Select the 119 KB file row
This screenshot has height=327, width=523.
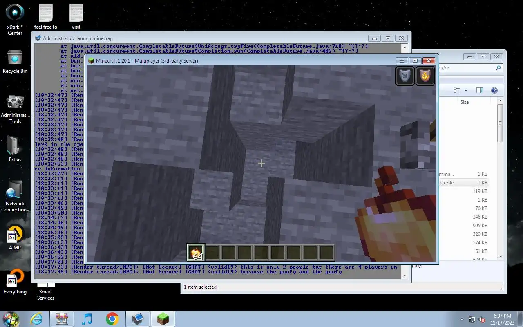[464, 191]
